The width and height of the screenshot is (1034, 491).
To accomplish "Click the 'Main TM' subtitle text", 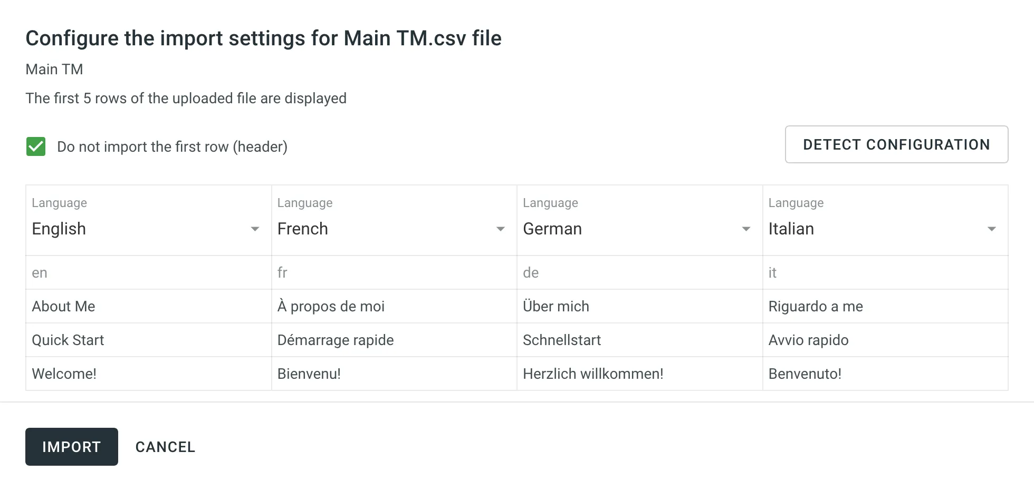I will [54, 69].
